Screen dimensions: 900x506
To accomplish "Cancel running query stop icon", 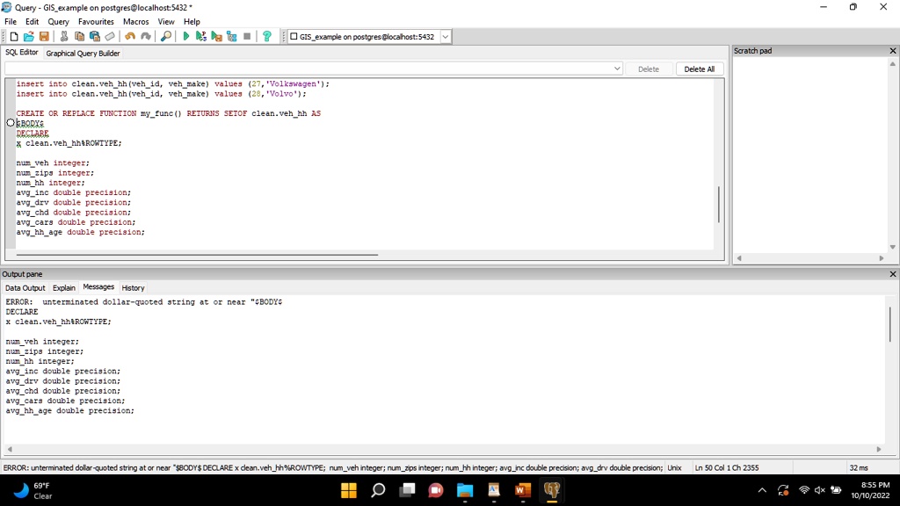I will 247,37.
